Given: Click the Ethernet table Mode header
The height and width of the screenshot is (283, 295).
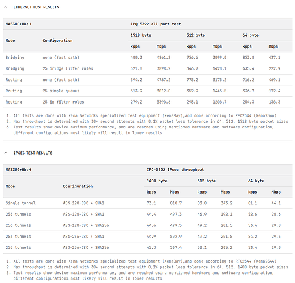Looking at the screenshot, I should (x=10, y=41).
